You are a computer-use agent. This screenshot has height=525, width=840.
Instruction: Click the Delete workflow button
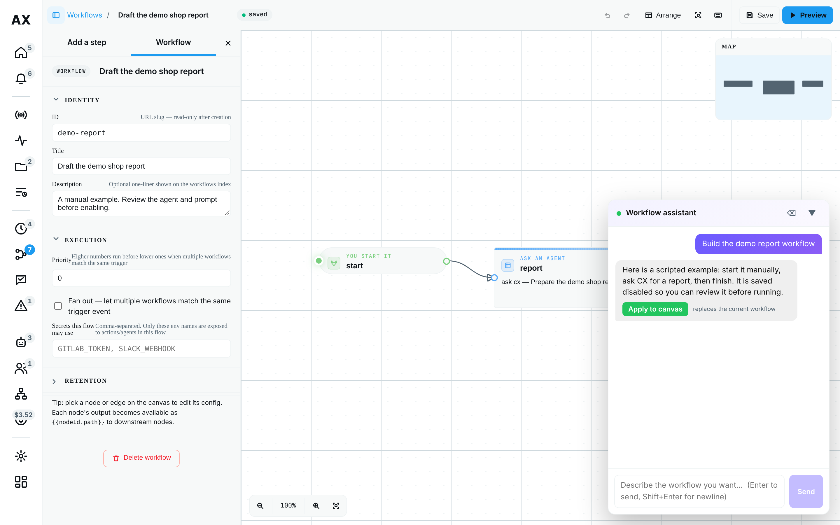(x=141, y=458)
